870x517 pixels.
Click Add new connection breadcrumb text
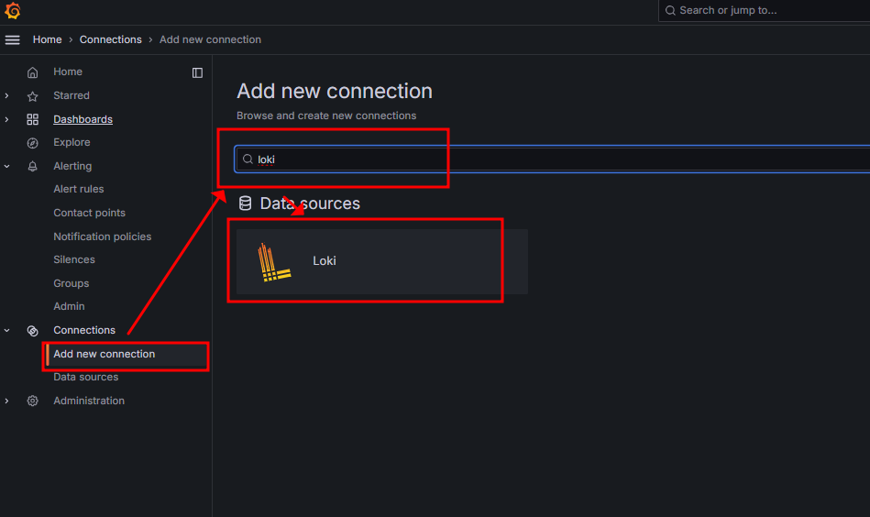coord(210,40)
